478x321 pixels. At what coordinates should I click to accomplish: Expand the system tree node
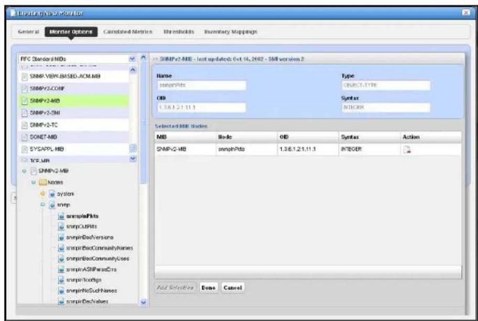(x=42, y=194)
